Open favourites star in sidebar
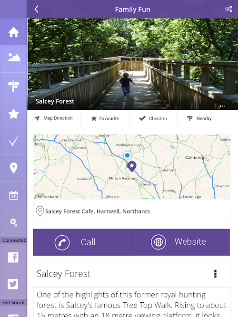The image size is (238, 317). click(x=14, y=114)
